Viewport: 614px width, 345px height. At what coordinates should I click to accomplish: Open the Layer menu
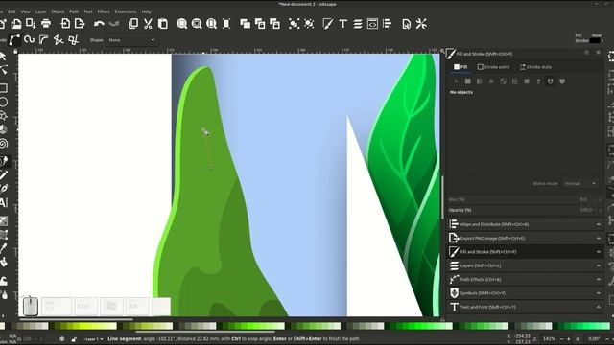[x=40, y=11]
